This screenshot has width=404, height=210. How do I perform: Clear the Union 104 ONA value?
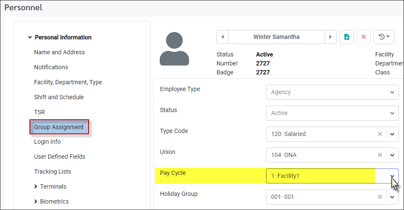[x=380, y=155]
